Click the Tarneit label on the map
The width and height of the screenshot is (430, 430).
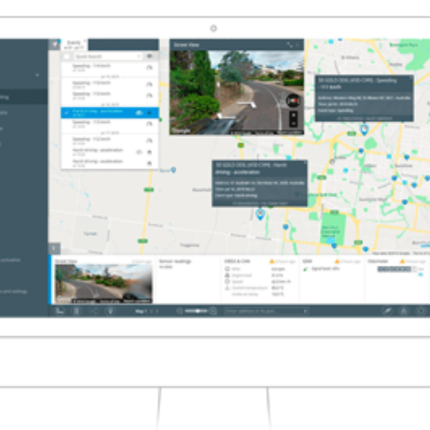click(x=90, y=234)
